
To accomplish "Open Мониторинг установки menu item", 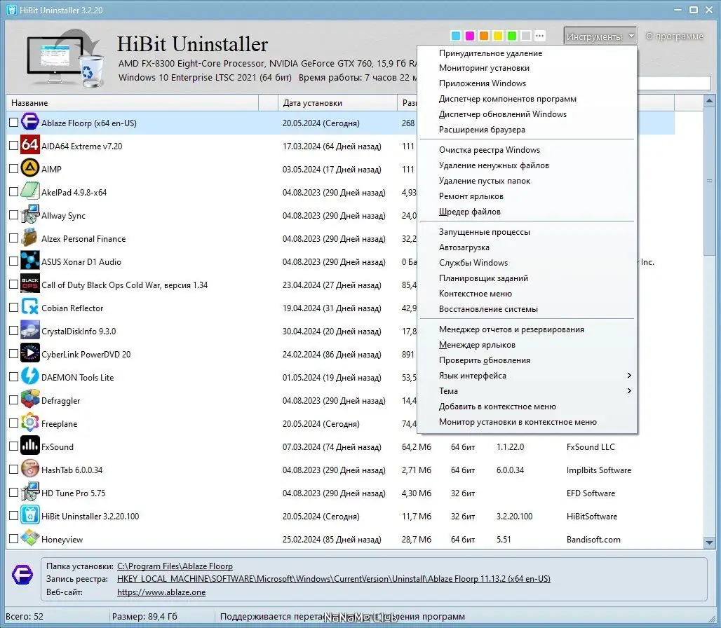I will [527, 68].
